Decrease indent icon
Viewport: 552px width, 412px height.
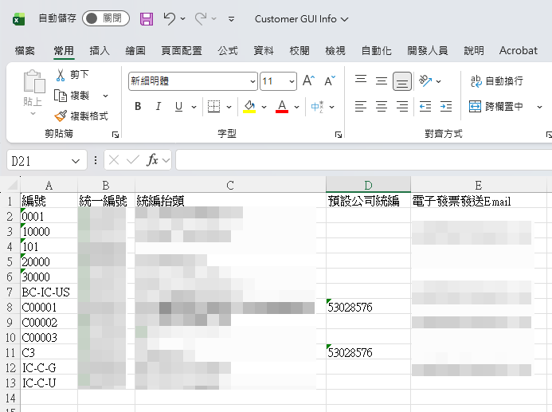tap(425, 106)
